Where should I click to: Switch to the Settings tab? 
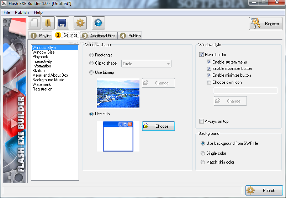pos(66,35)
